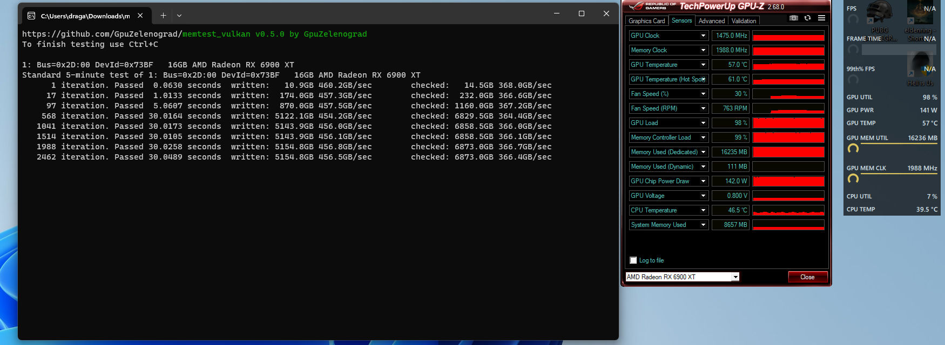
Task: Open the GPU-Z hamburger menu
Action: [821, 18]
